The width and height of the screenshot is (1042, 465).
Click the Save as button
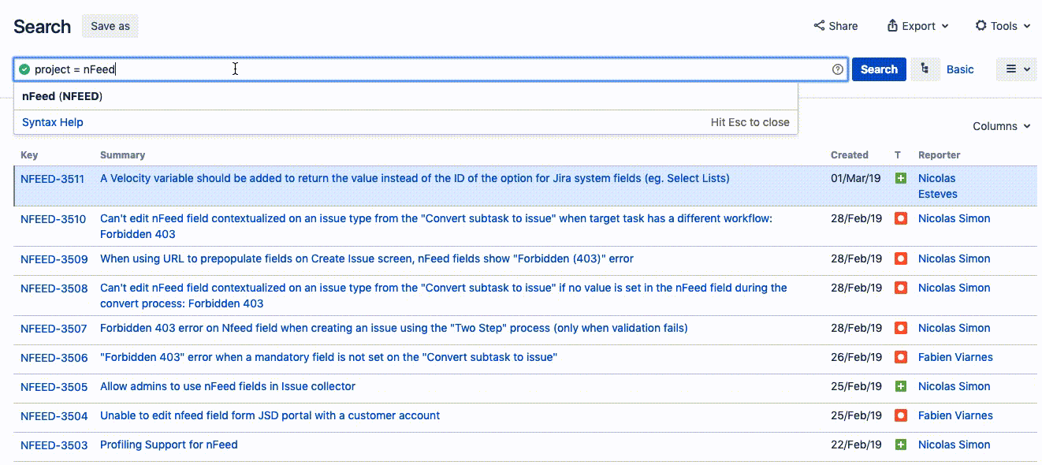tap(110, 26)
